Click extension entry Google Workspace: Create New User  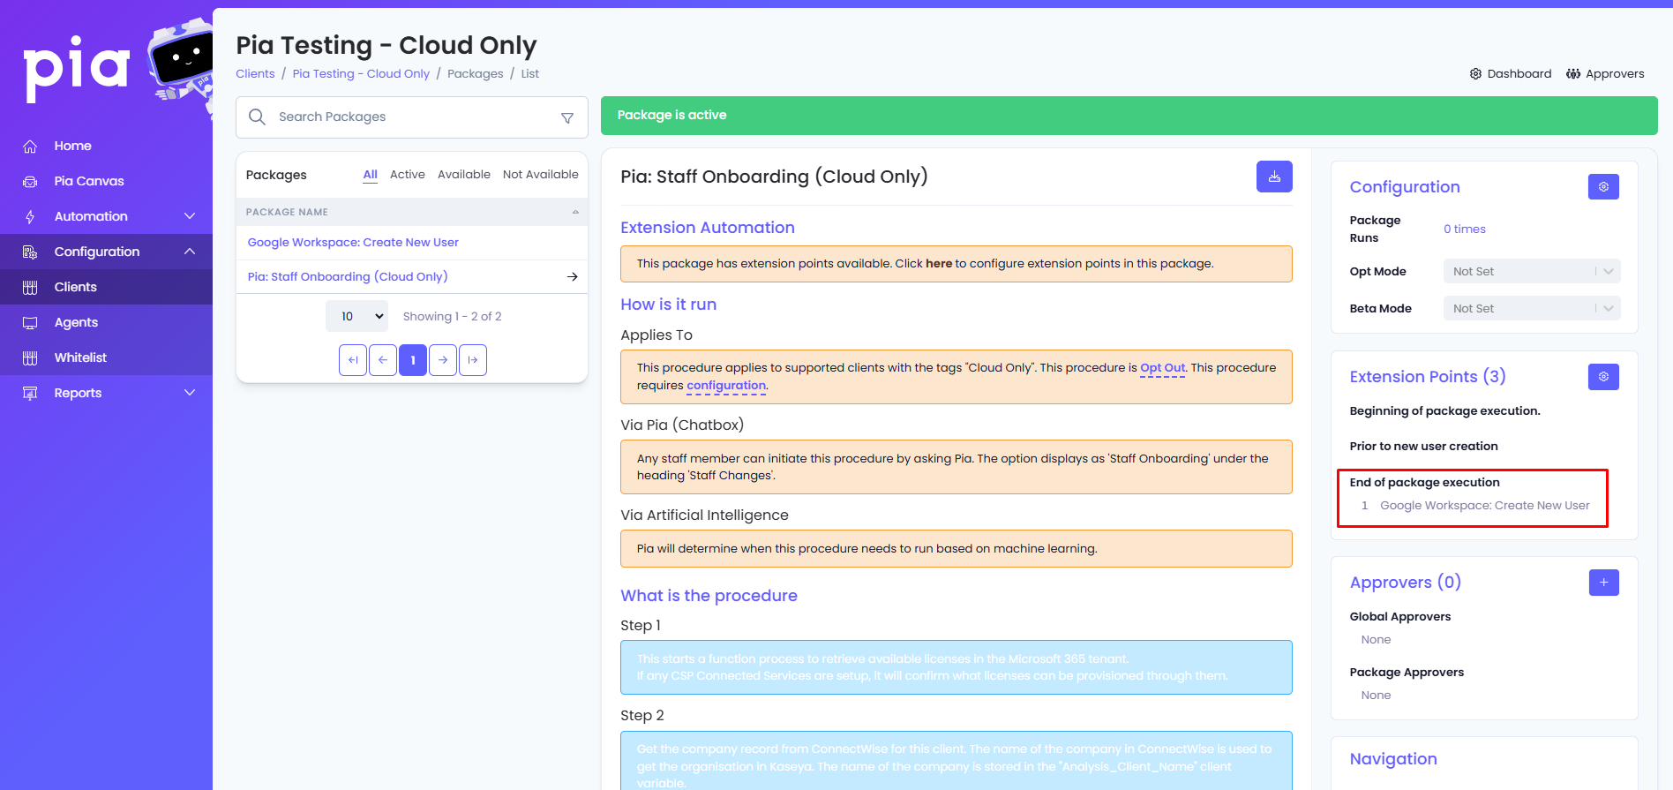click(x=1485, y=506)
